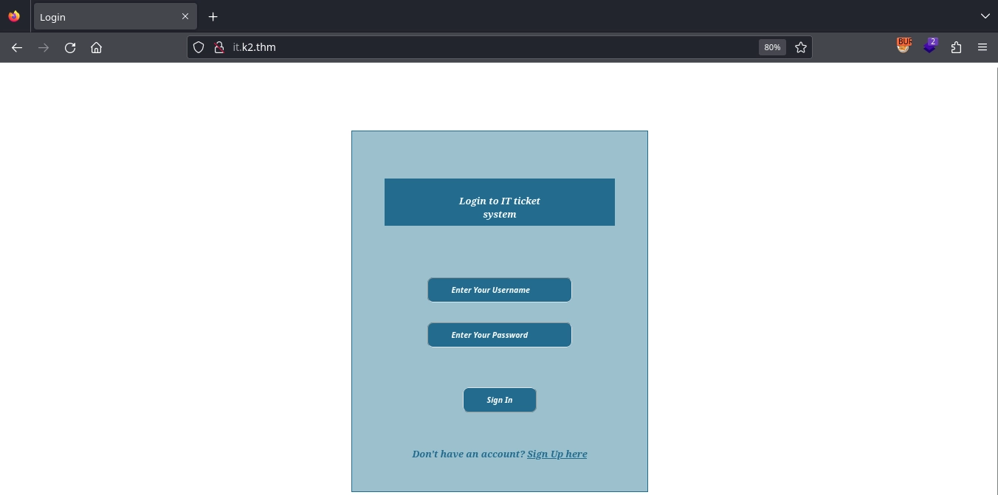Click the Firefox logo icon
Viewport: 998px width, 495px height.
tap(14, 16)
